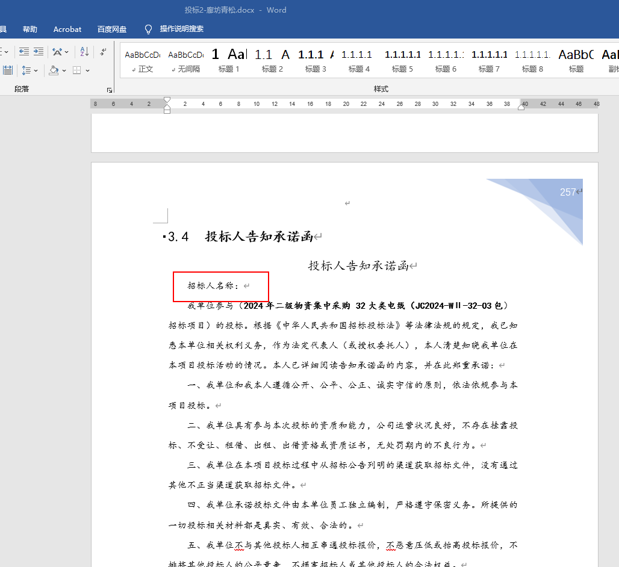The image size is (619, 567).
Task: Click paragraph starting 四、我单位承诺投标文件
Action: coord(343,515)
